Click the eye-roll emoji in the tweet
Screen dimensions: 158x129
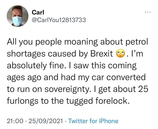[121, 53]
